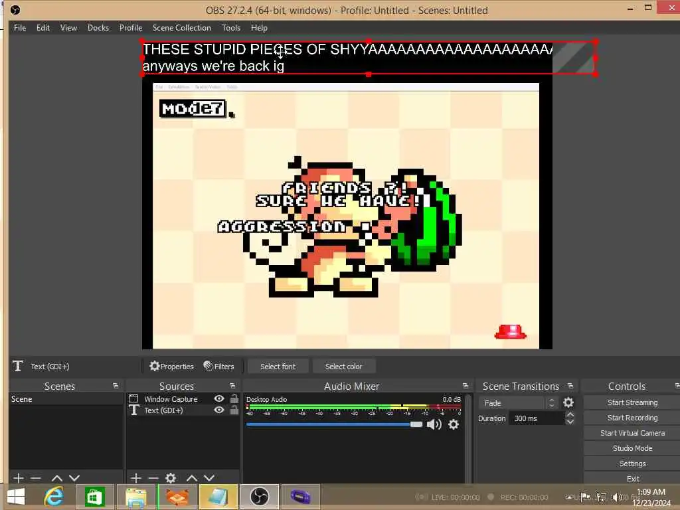Open Desktop Audio settings gear
Viewport: 680px width, 510px height.
point(454,424)
